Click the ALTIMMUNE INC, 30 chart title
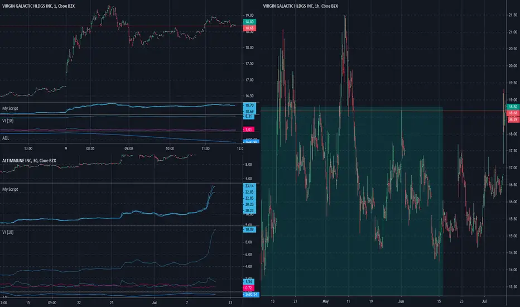This screenshot has width=520, height=307. [29, 161]
